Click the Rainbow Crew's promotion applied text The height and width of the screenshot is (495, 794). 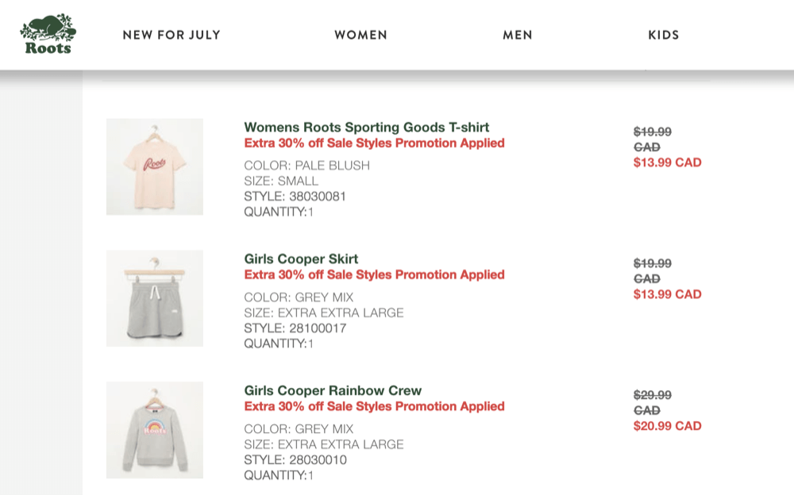(374, 407)
